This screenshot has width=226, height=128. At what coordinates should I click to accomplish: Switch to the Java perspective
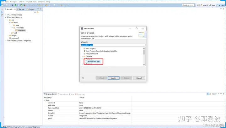[x=212, y=5]
